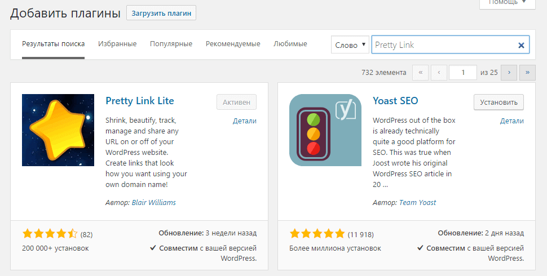Viewport: 547px width, 276px height.
Task: Jump to last results page arrow
Action: click(x=527, y=73)
